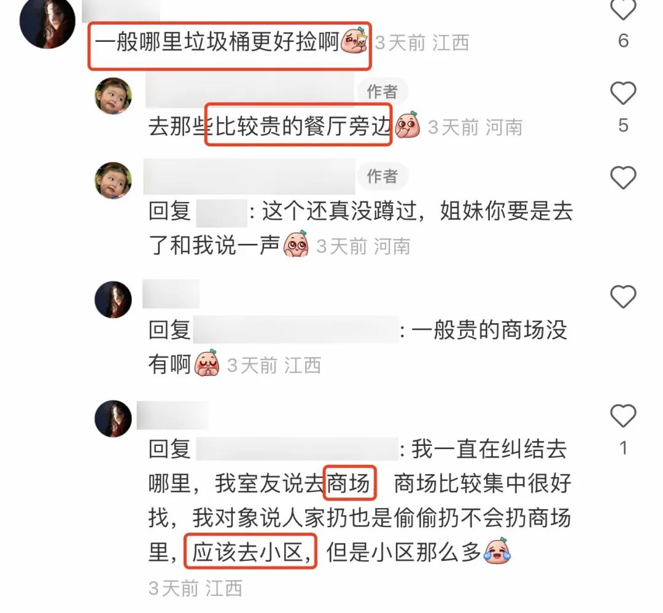Tap the like count 6 on top comment
The width and height of the screenshot is (663, 613).
(x=623, y=41)
